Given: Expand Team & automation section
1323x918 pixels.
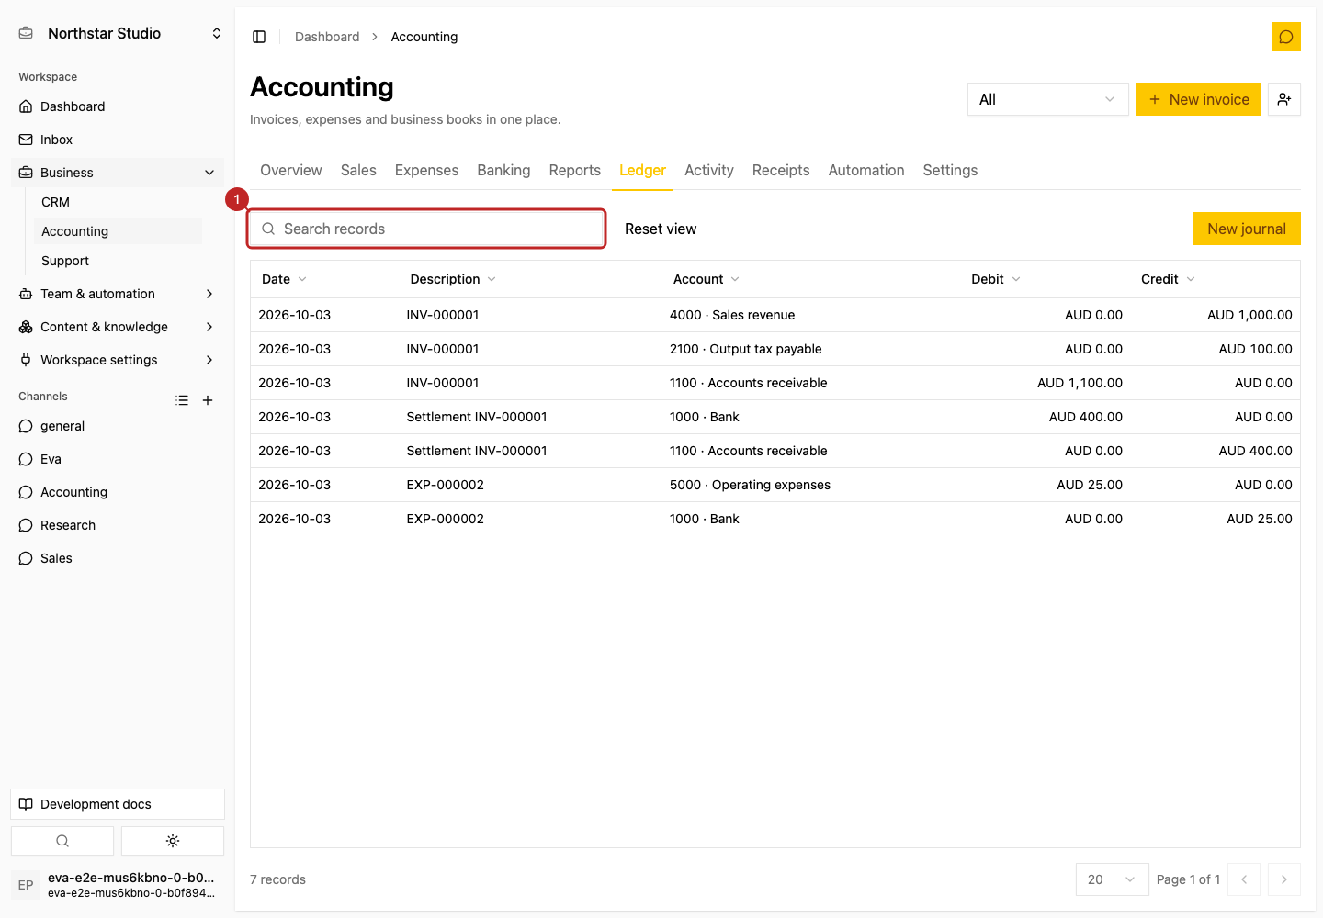Looking at the screenshot, I should 118,294.
